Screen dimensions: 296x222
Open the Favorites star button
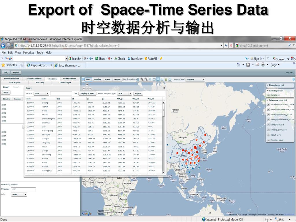[x=9, y=65]
